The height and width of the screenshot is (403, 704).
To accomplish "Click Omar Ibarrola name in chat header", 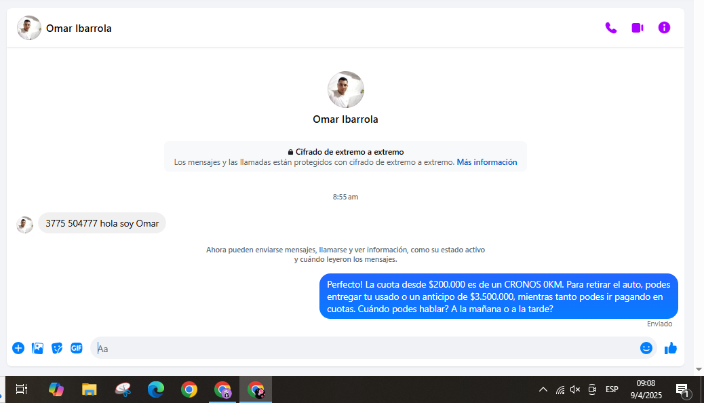I will point(79,28).
